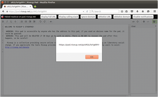Viewport: 158px width, 97px height.
Task: Toggle bold formatting in Etherpad toolbar
Action: (3, 22)
